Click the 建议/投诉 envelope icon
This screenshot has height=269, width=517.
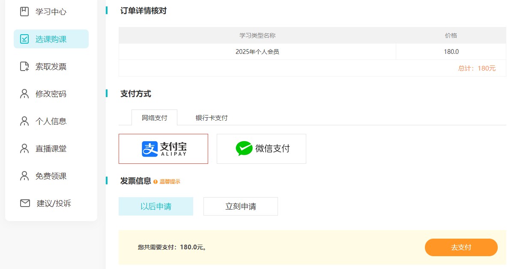point(24,203)
